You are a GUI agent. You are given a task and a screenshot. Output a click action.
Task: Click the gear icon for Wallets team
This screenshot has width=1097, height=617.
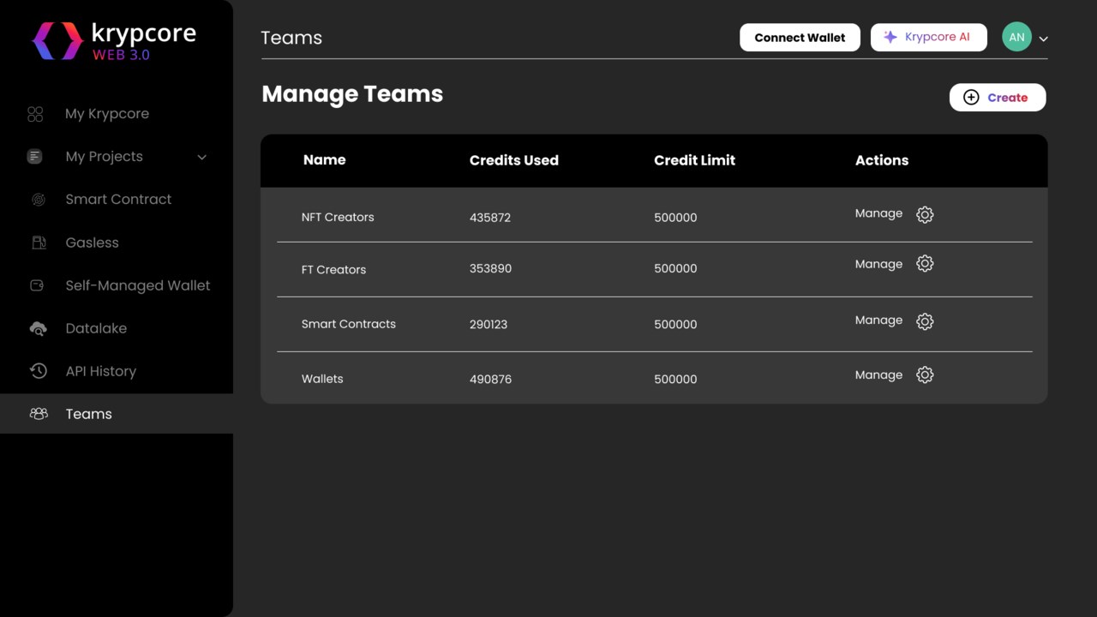tap(925, 375)
